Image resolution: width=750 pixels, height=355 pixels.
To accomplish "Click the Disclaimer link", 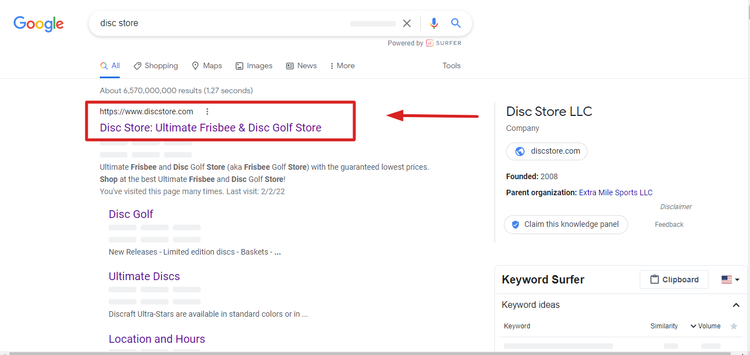I will 676,207.
